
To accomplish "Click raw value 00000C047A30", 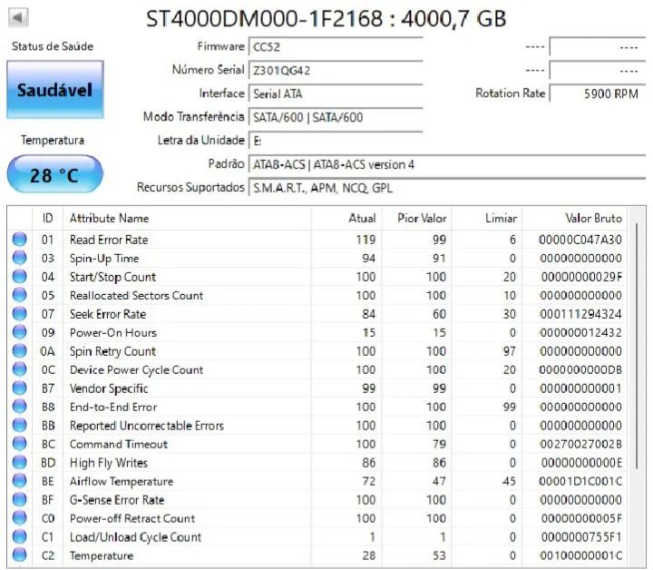I will coord(580,240).
